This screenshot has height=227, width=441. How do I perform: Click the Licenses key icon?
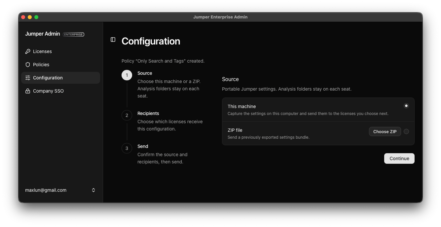[x=28, y=51]
